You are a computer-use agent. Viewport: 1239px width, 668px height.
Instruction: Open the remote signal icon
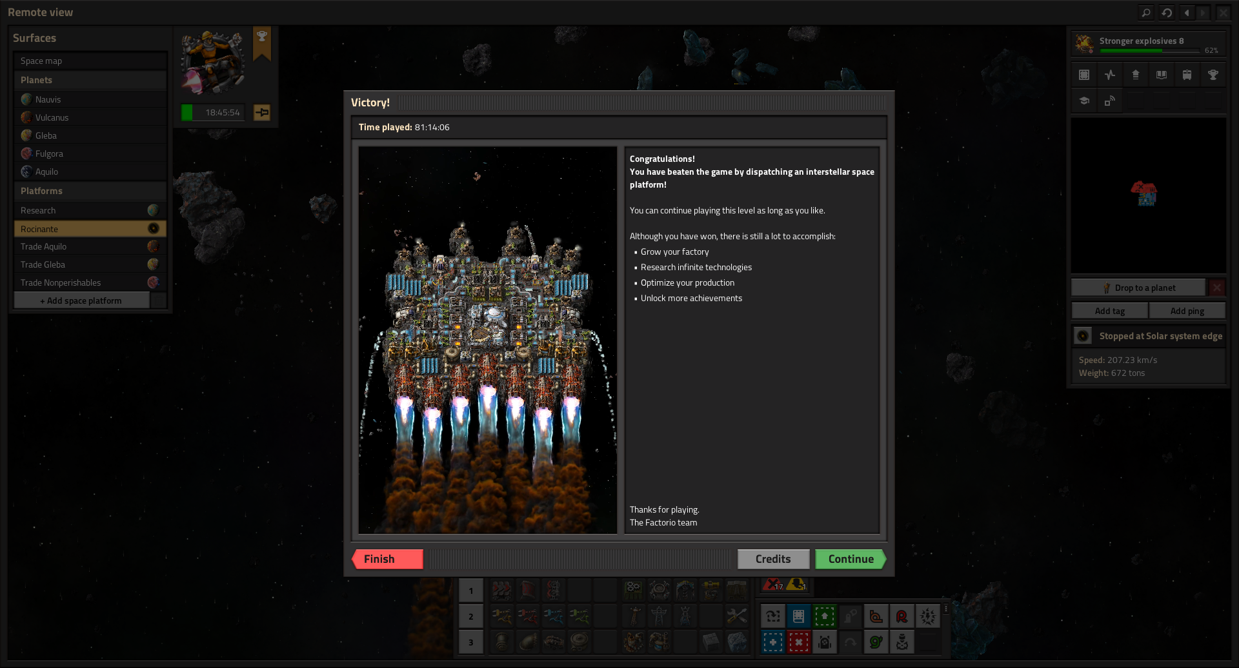coord(1110,101)
